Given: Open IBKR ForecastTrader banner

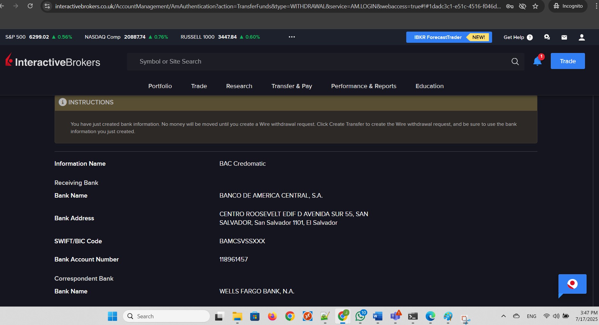Looking at the screenshot, I should click(x=449, y=37).
